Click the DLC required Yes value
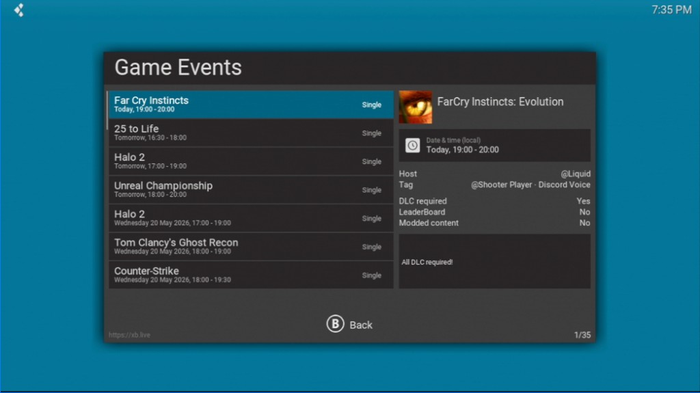This screenshot has width=700, height=393. tap(583, 202)
